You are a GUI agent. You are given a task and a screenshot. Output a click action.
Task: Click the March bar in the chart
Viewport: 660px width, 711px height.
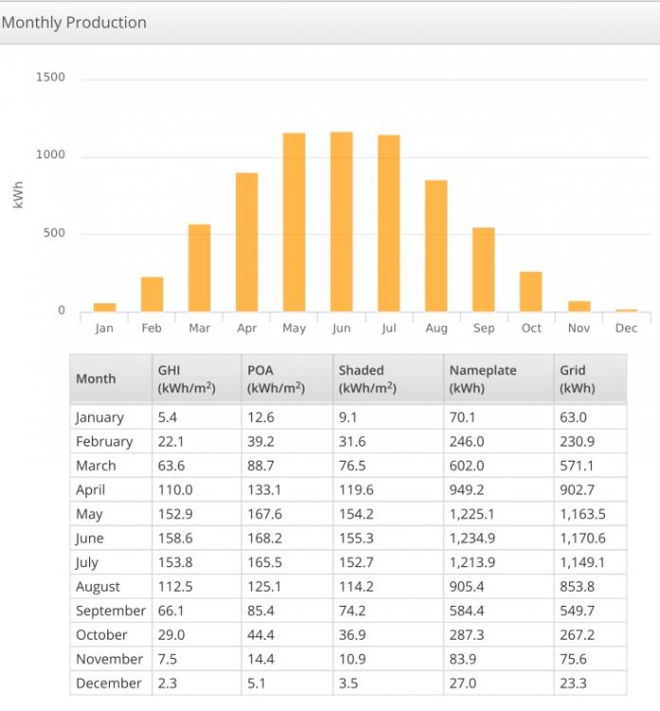199,267
